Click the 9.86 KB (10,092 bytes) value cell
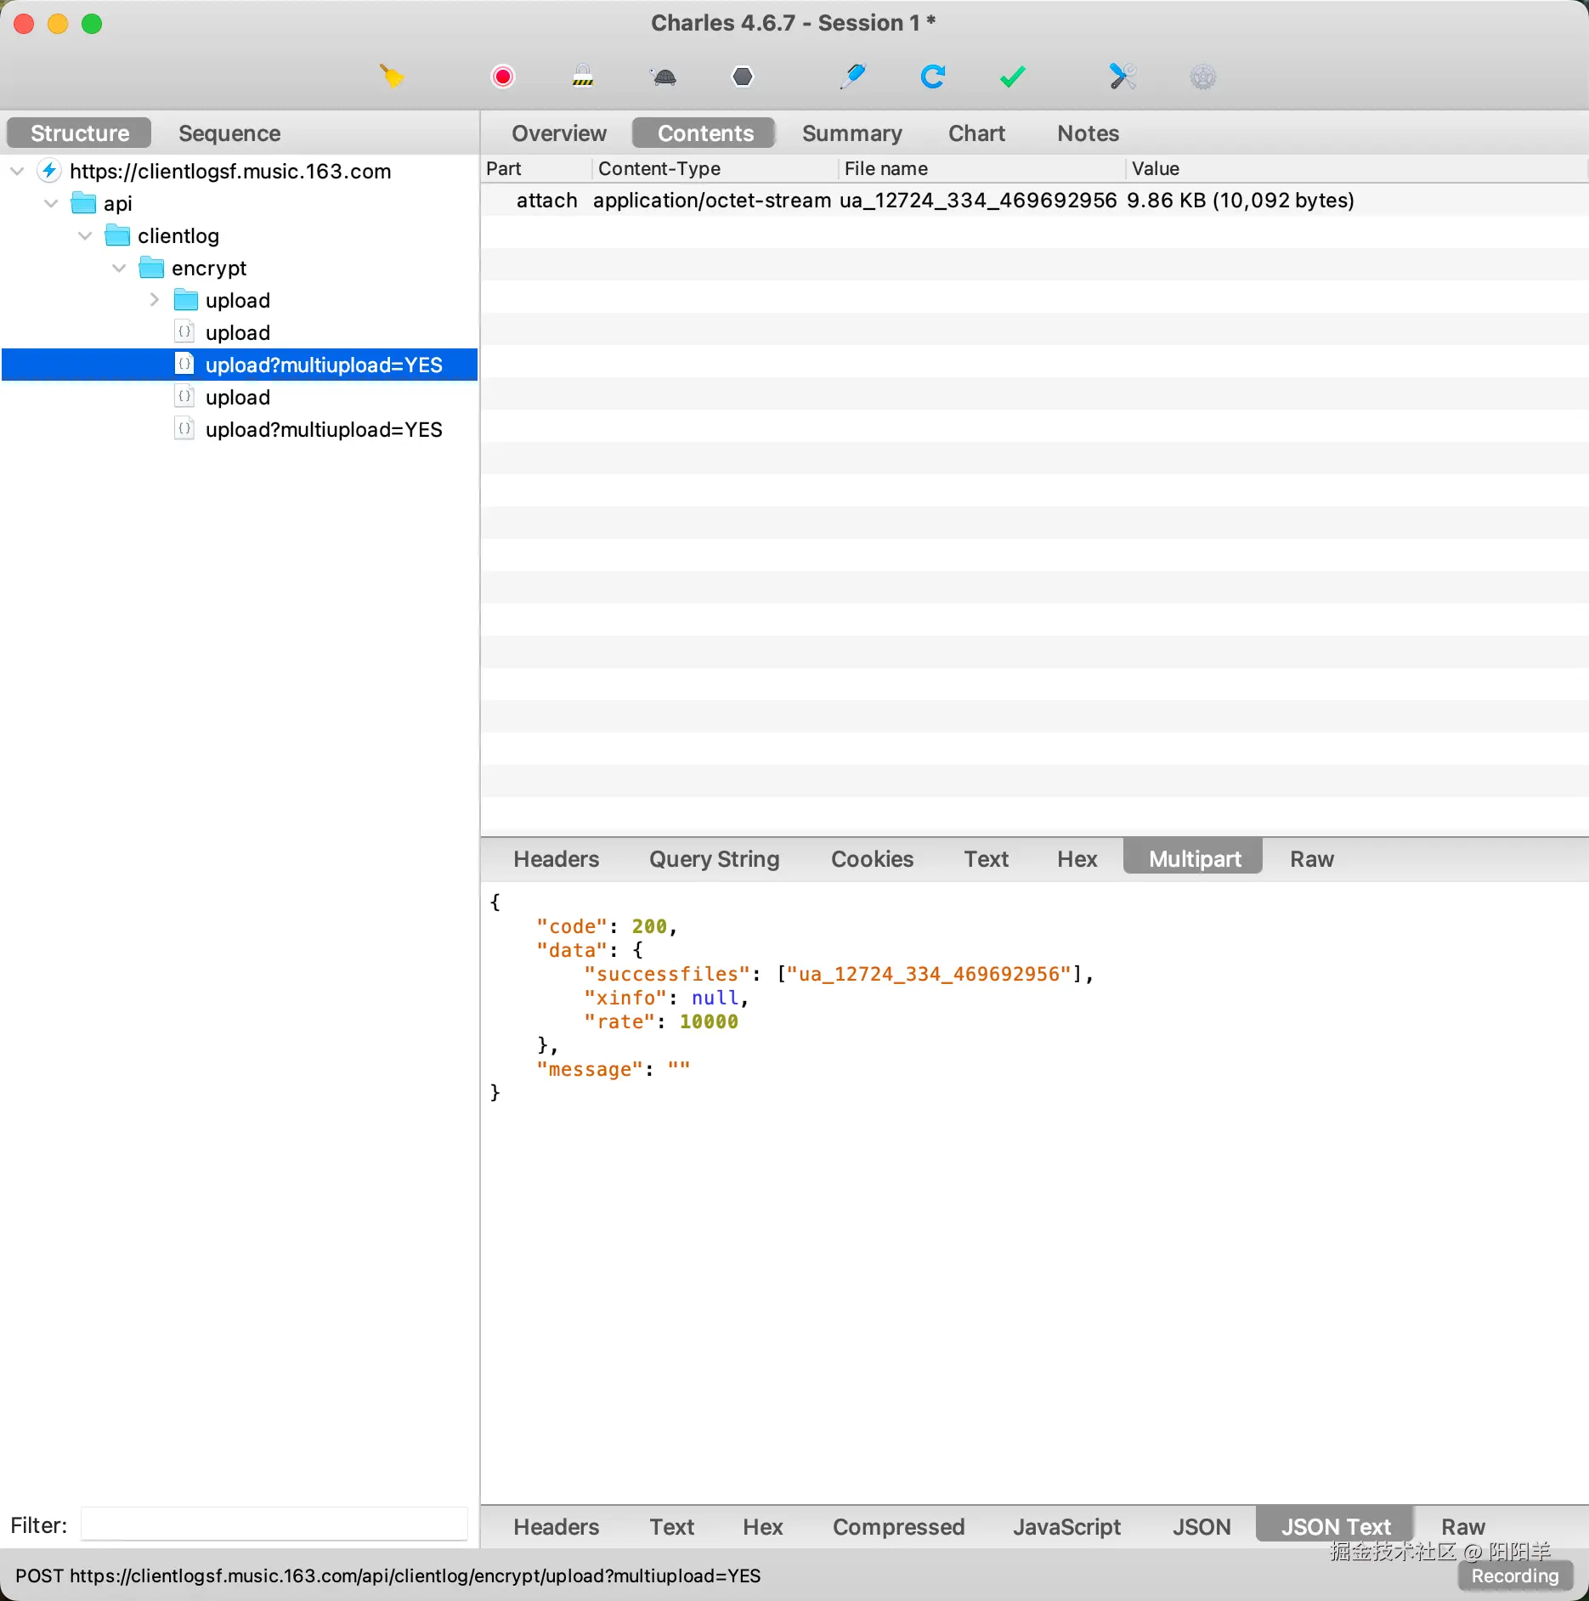Image resolution: width=1589 pixels, height=1601 pixels. [x=1241, y=200]
